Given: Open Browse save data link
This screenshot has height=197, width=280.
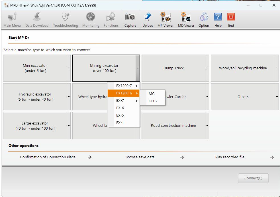Looking at the screenshot, I should [x=140, y=157].
